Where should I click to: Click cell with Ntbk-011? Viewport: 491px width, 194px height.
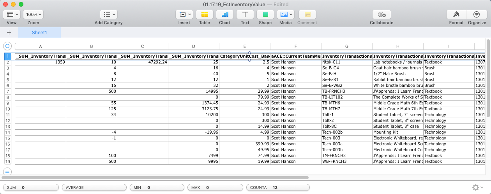click(x=347, y=62)
